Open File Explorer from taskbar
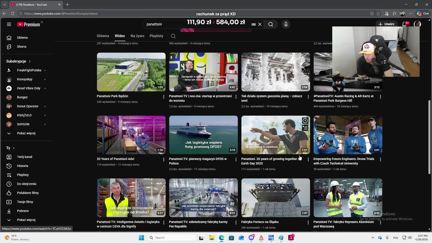The height and width of the screenshot is (243, 432). pyautogui.click(x=212, y=238)
